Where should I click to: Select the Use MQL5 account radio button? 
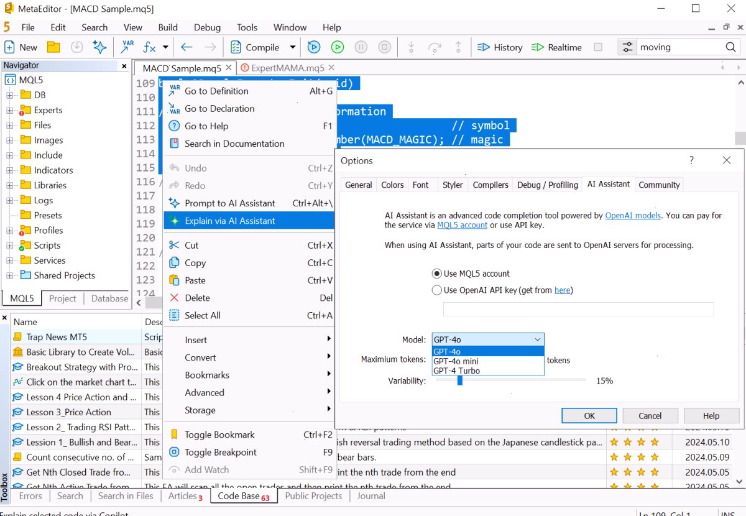point(436,274)
